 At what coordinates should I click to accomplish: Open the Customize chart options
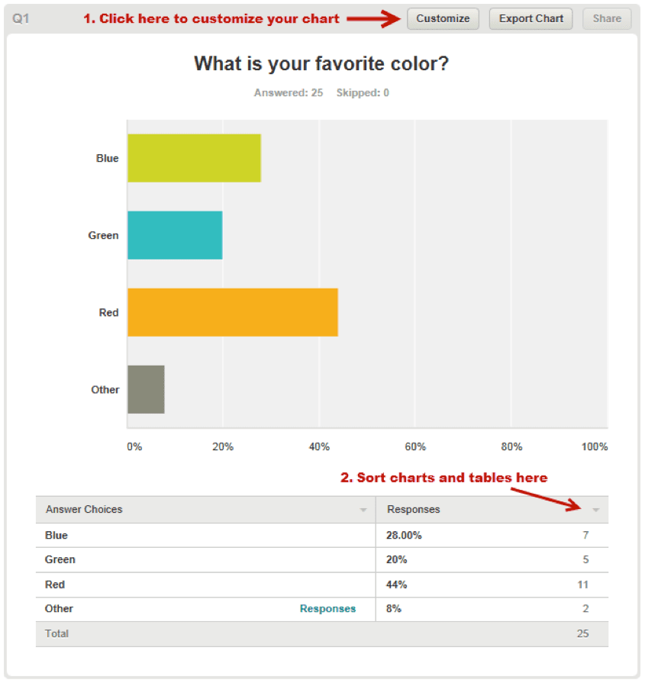click(x=443, y=19)
